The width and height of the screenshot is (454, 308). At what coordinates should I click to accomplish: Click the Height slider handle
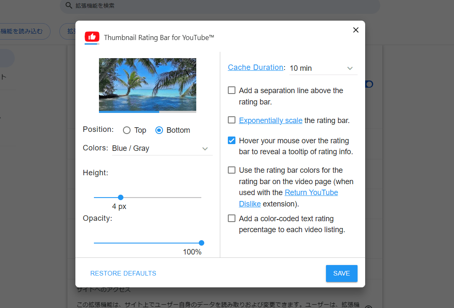pos(120,197)
